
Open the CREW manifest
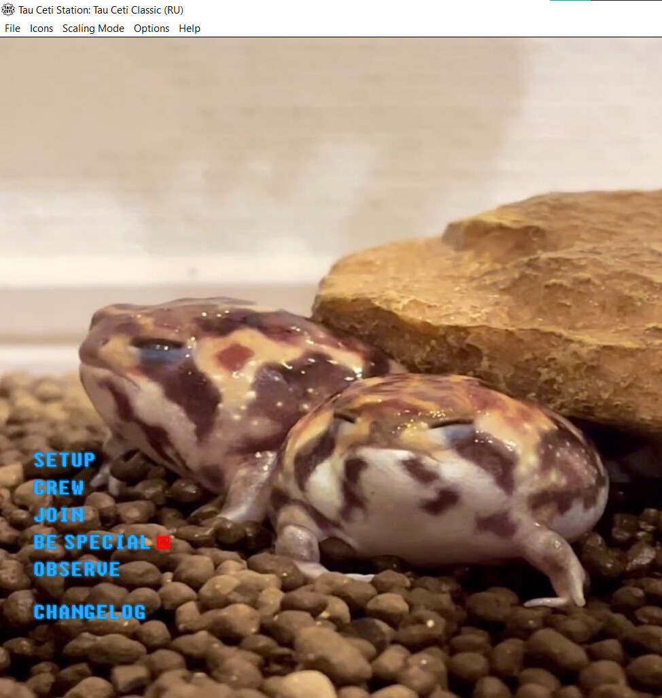tap(59, 488)
